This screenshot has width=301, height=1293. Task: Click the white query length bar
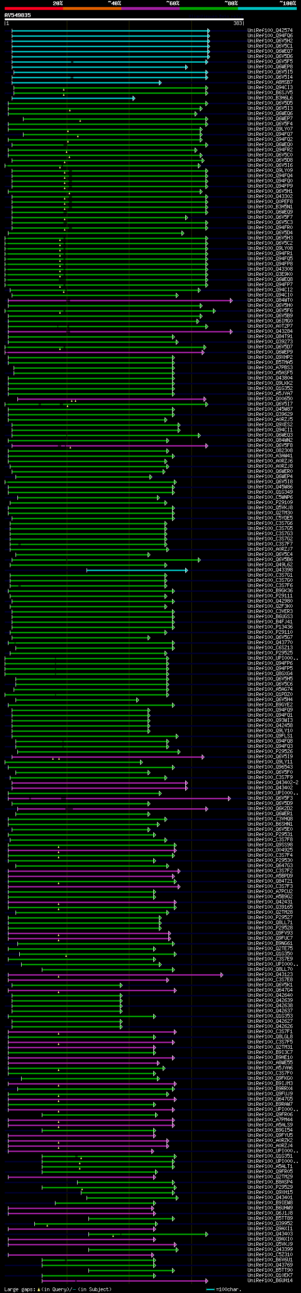pyautogui.click(x=124, y=20)
